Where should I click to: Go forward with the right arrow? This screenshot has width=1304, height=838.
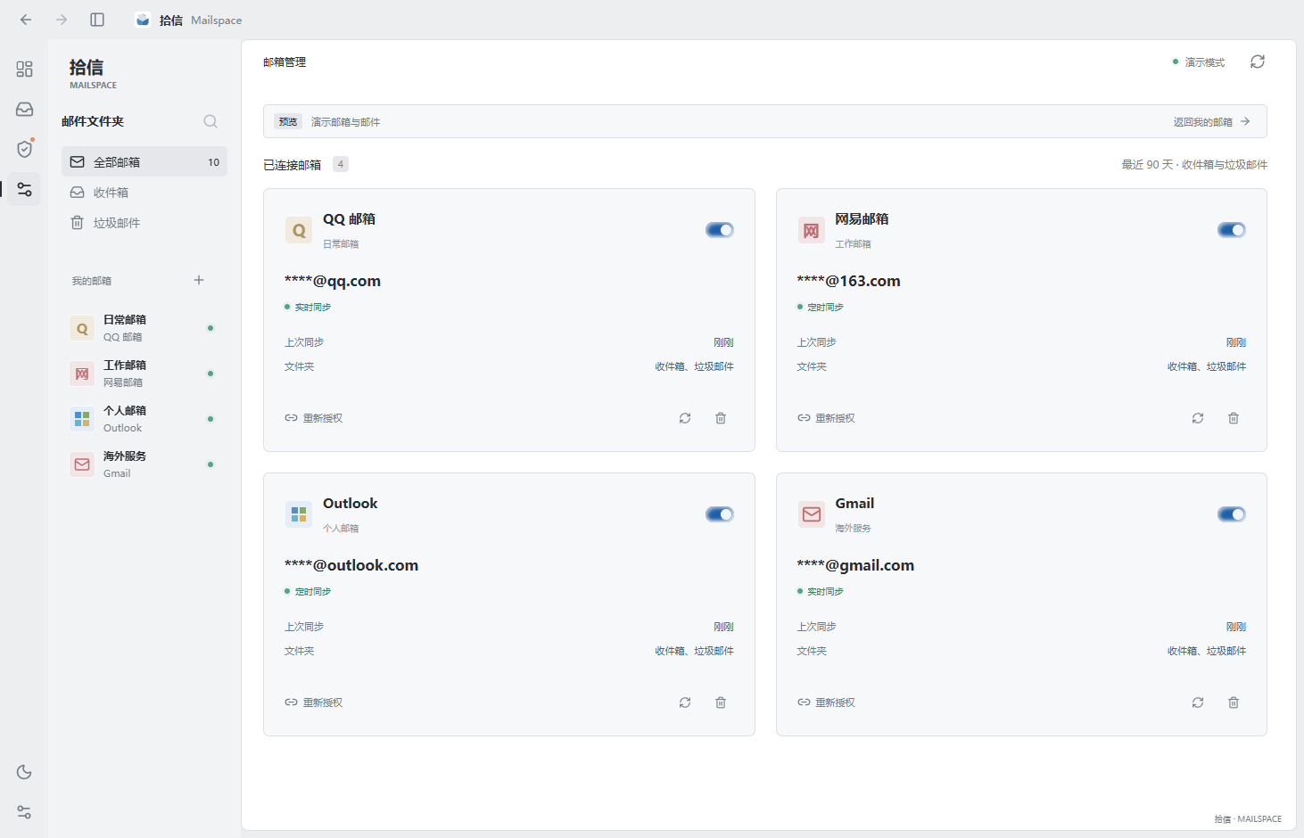62,20
